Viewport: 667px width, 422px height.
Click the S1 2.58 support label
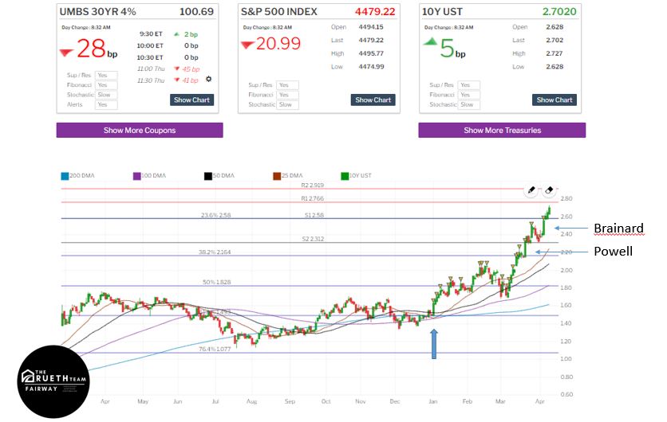[314, 215]
